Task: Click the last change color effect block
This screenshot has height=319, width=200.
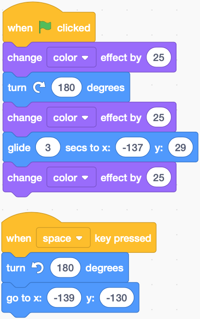Action: (x=89, y=178)
